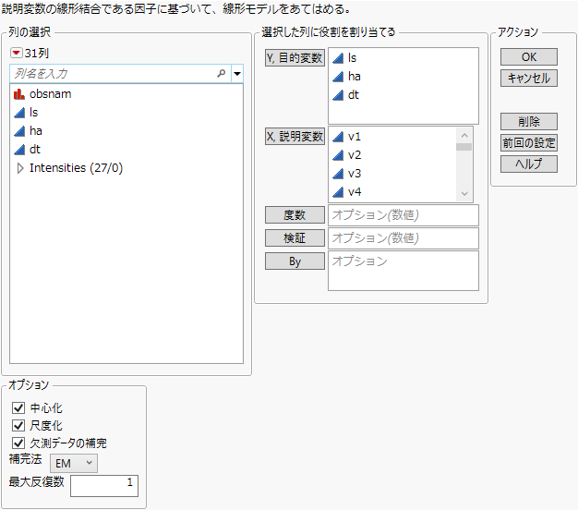This screenshot has width=578, height=510.
Task: Click the red triangle menu beside 31列
Action: click(x=17, y=53)
